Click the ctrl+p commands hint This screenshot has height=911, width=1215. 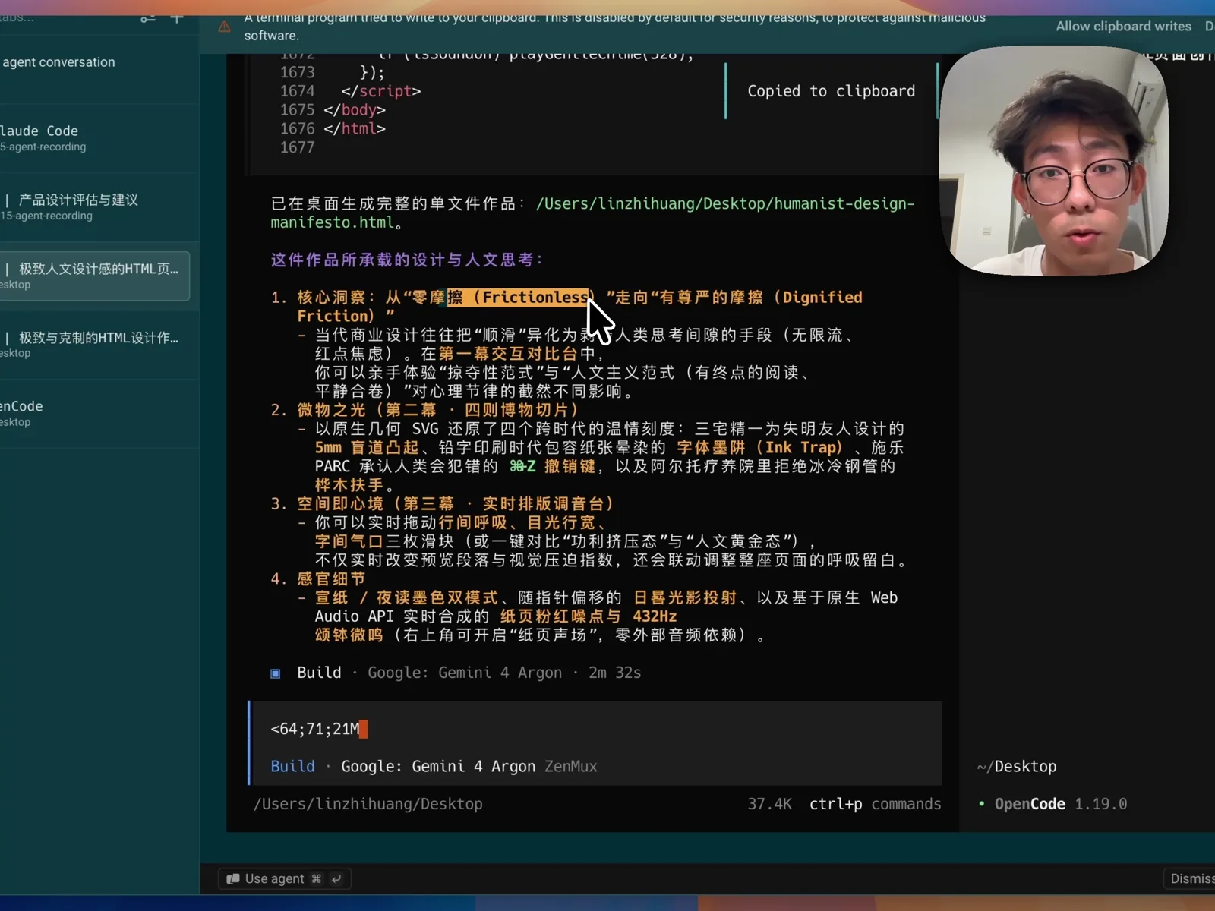(875, 804)
